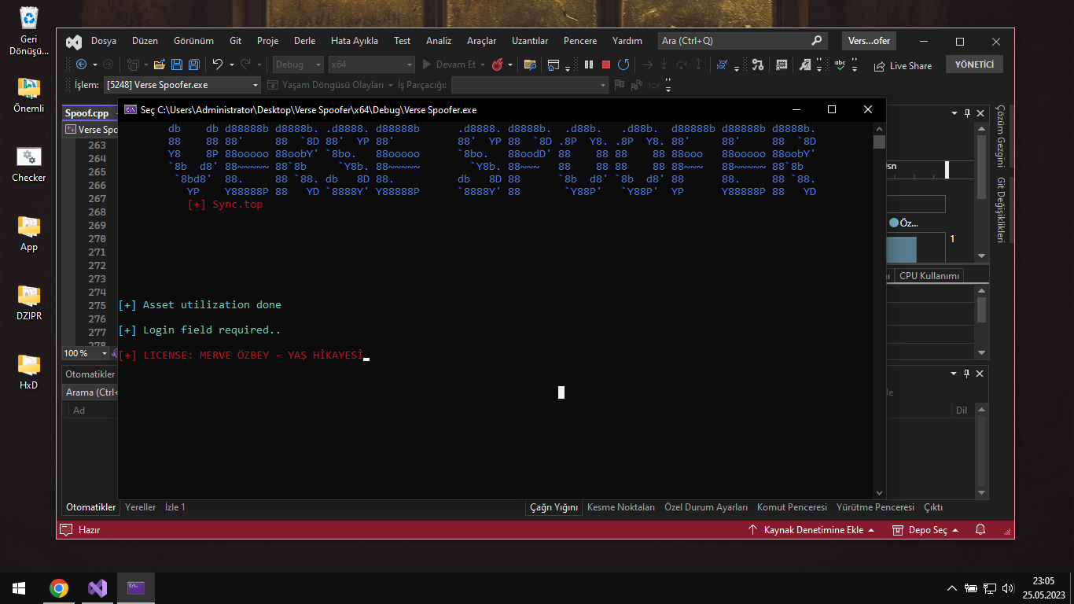Click the Navigate Backward arrow icon
1074x604 pixels.
(x=82, y=64)
